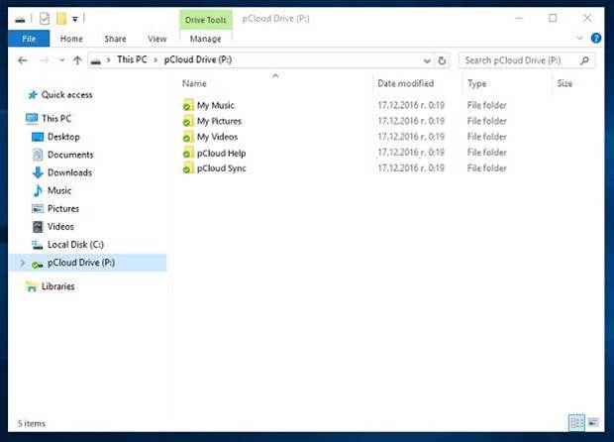The width and height of the screenshot is (614, 442).
Task: Sort by the Type column header
Action: [x=477, y=83]
